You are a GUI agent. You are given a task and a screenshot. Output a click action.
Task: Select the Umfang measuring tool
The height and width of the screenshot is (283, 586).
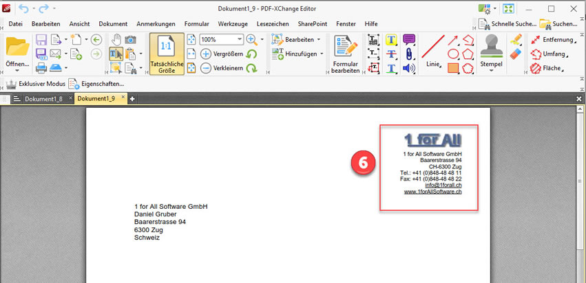click(550, 54)
